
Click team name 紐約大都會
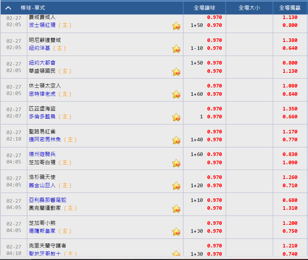(x=42, y=63)
